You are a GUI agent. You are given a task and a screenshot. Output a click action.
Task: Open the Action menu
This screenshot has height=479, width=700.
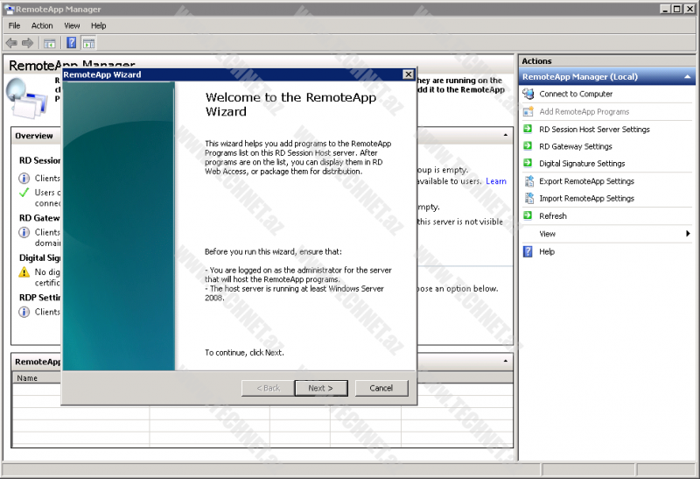pyautogui.click(x=42, y=25)
